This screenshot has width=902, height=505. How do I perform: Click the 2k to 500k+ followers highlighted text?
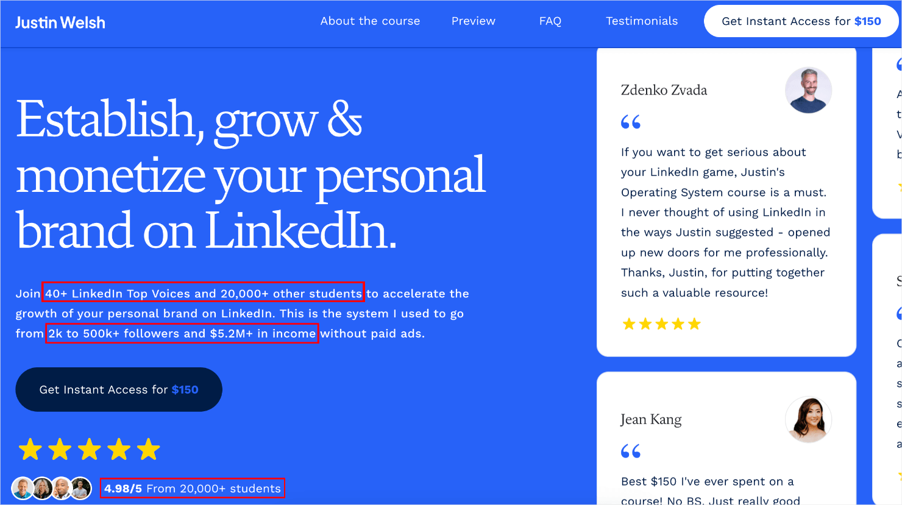point(182,333)
